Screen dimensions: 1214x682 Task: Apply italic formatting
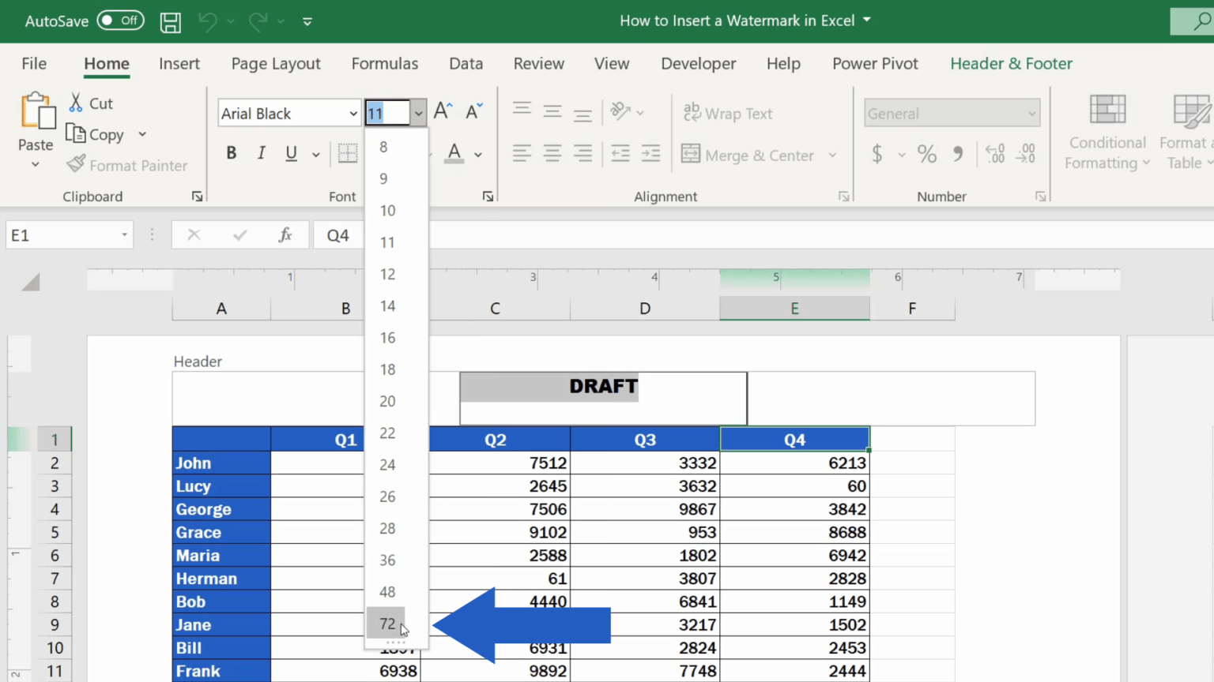[261, 153]
